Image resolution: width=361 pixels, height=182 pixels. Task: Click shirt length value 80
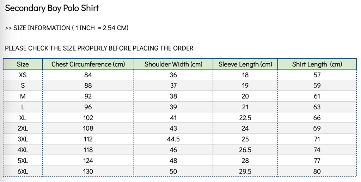[317, 171]
